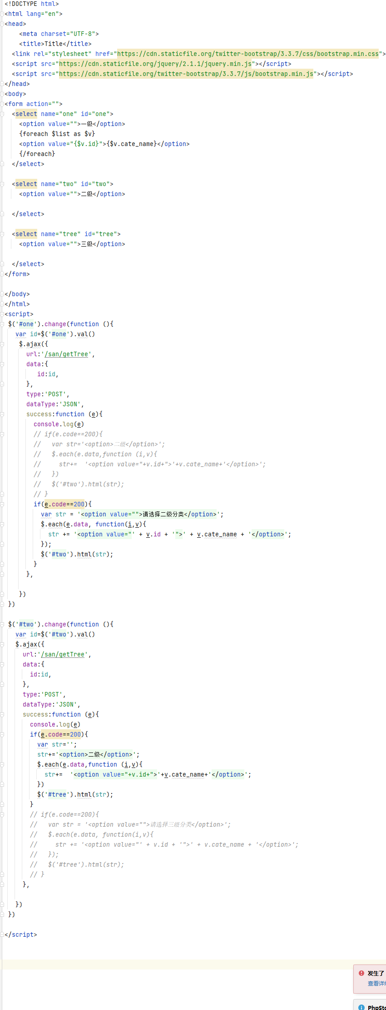
Task: Collapse the <head> block fold marker
Action: (x=2, y=24)
